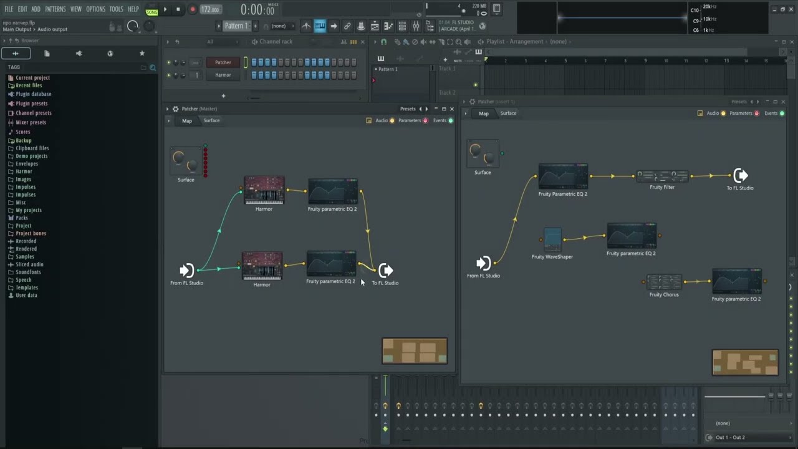Open Patcher Master settings gear icon
The image size is (798, 449).
pos(175,109)
